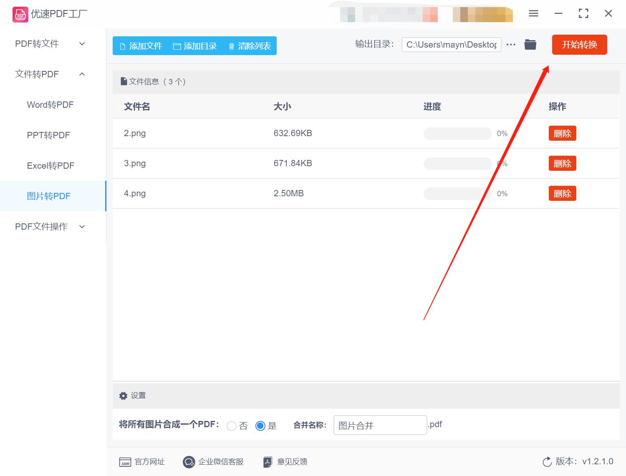626x476 pixels.
Task: Click the 清除列表 trash icon
Action: pyautogui.click(x=232, y=46)
